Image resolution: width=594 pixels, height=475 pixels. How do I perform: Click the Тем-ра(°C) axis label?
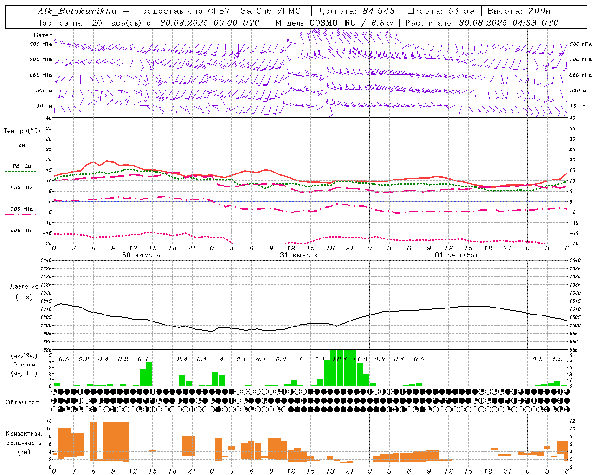[22, 131]
